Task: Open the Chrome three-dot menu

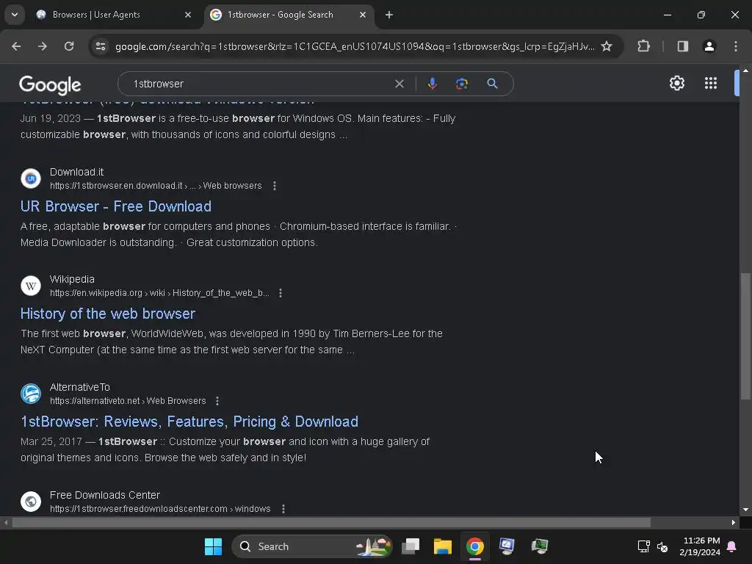Action: pyautogui.click(x=736, y=46)
